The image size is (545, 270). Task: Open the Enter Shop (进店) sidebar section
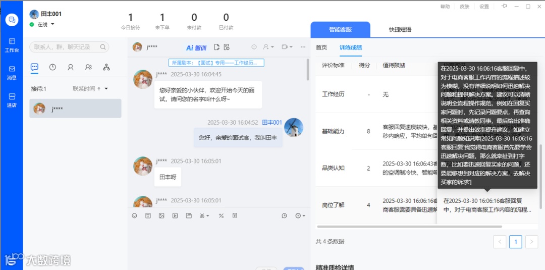pyautogui.click(x=12, y=100)
